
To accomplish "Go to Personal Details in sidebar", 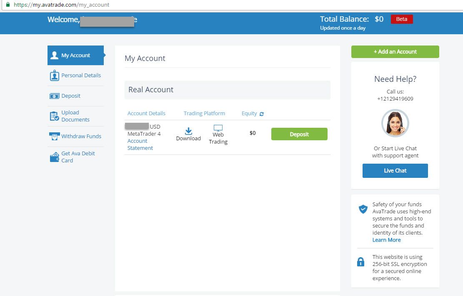I will [x=75, y=76].
